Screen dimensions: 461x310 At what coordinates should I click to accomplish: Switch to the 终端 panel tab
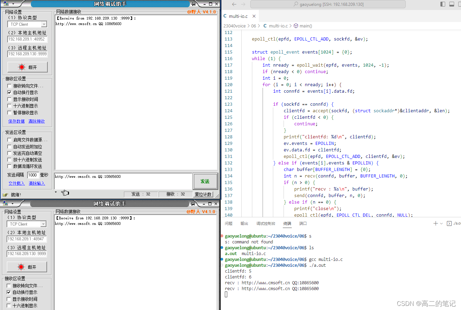click(287, 223)
